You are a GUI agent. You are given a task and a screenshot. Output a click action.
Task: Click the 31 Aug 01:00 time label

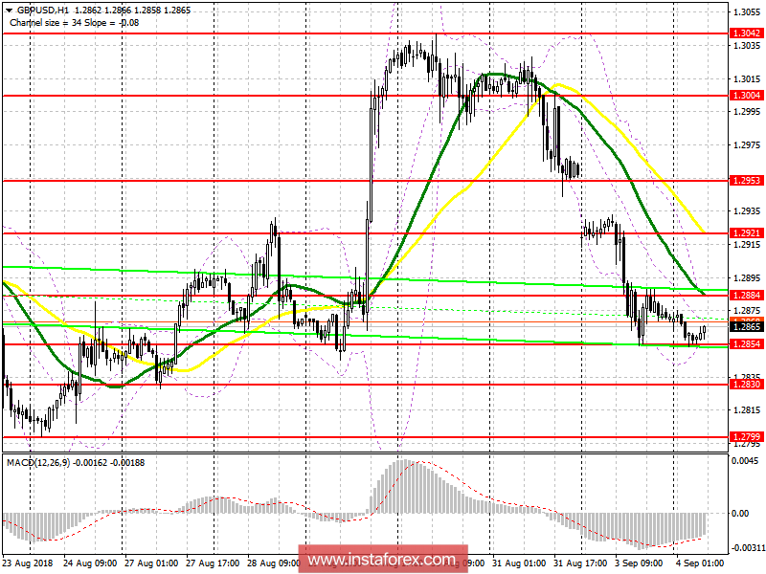pos(519,563)
